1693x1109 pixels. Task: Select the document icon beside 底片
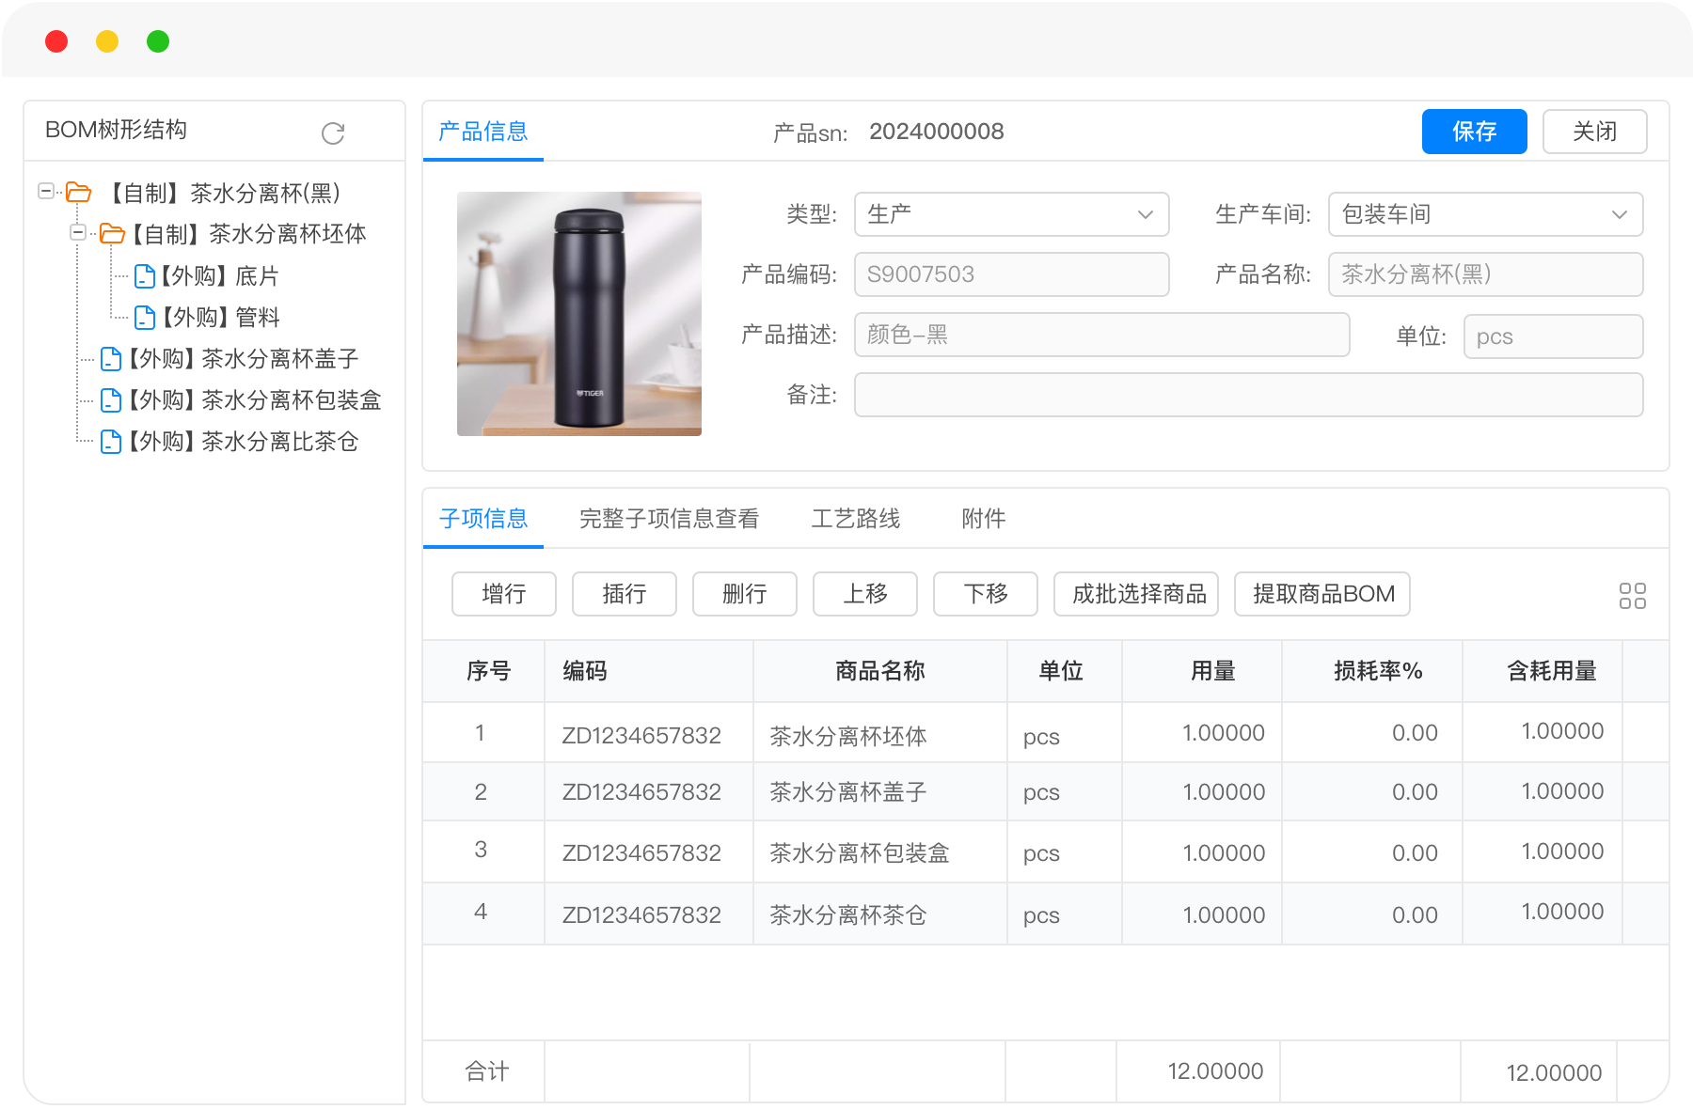click(x=145, y=276)
